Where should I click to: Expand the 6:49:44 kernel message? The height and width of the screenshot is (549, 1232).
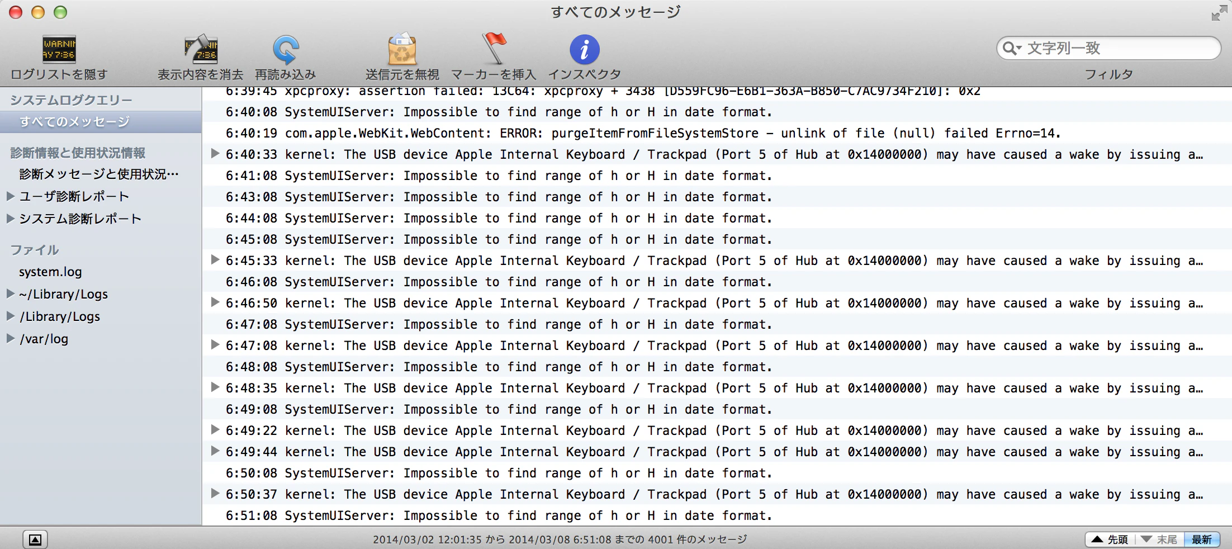pos(215,451)
